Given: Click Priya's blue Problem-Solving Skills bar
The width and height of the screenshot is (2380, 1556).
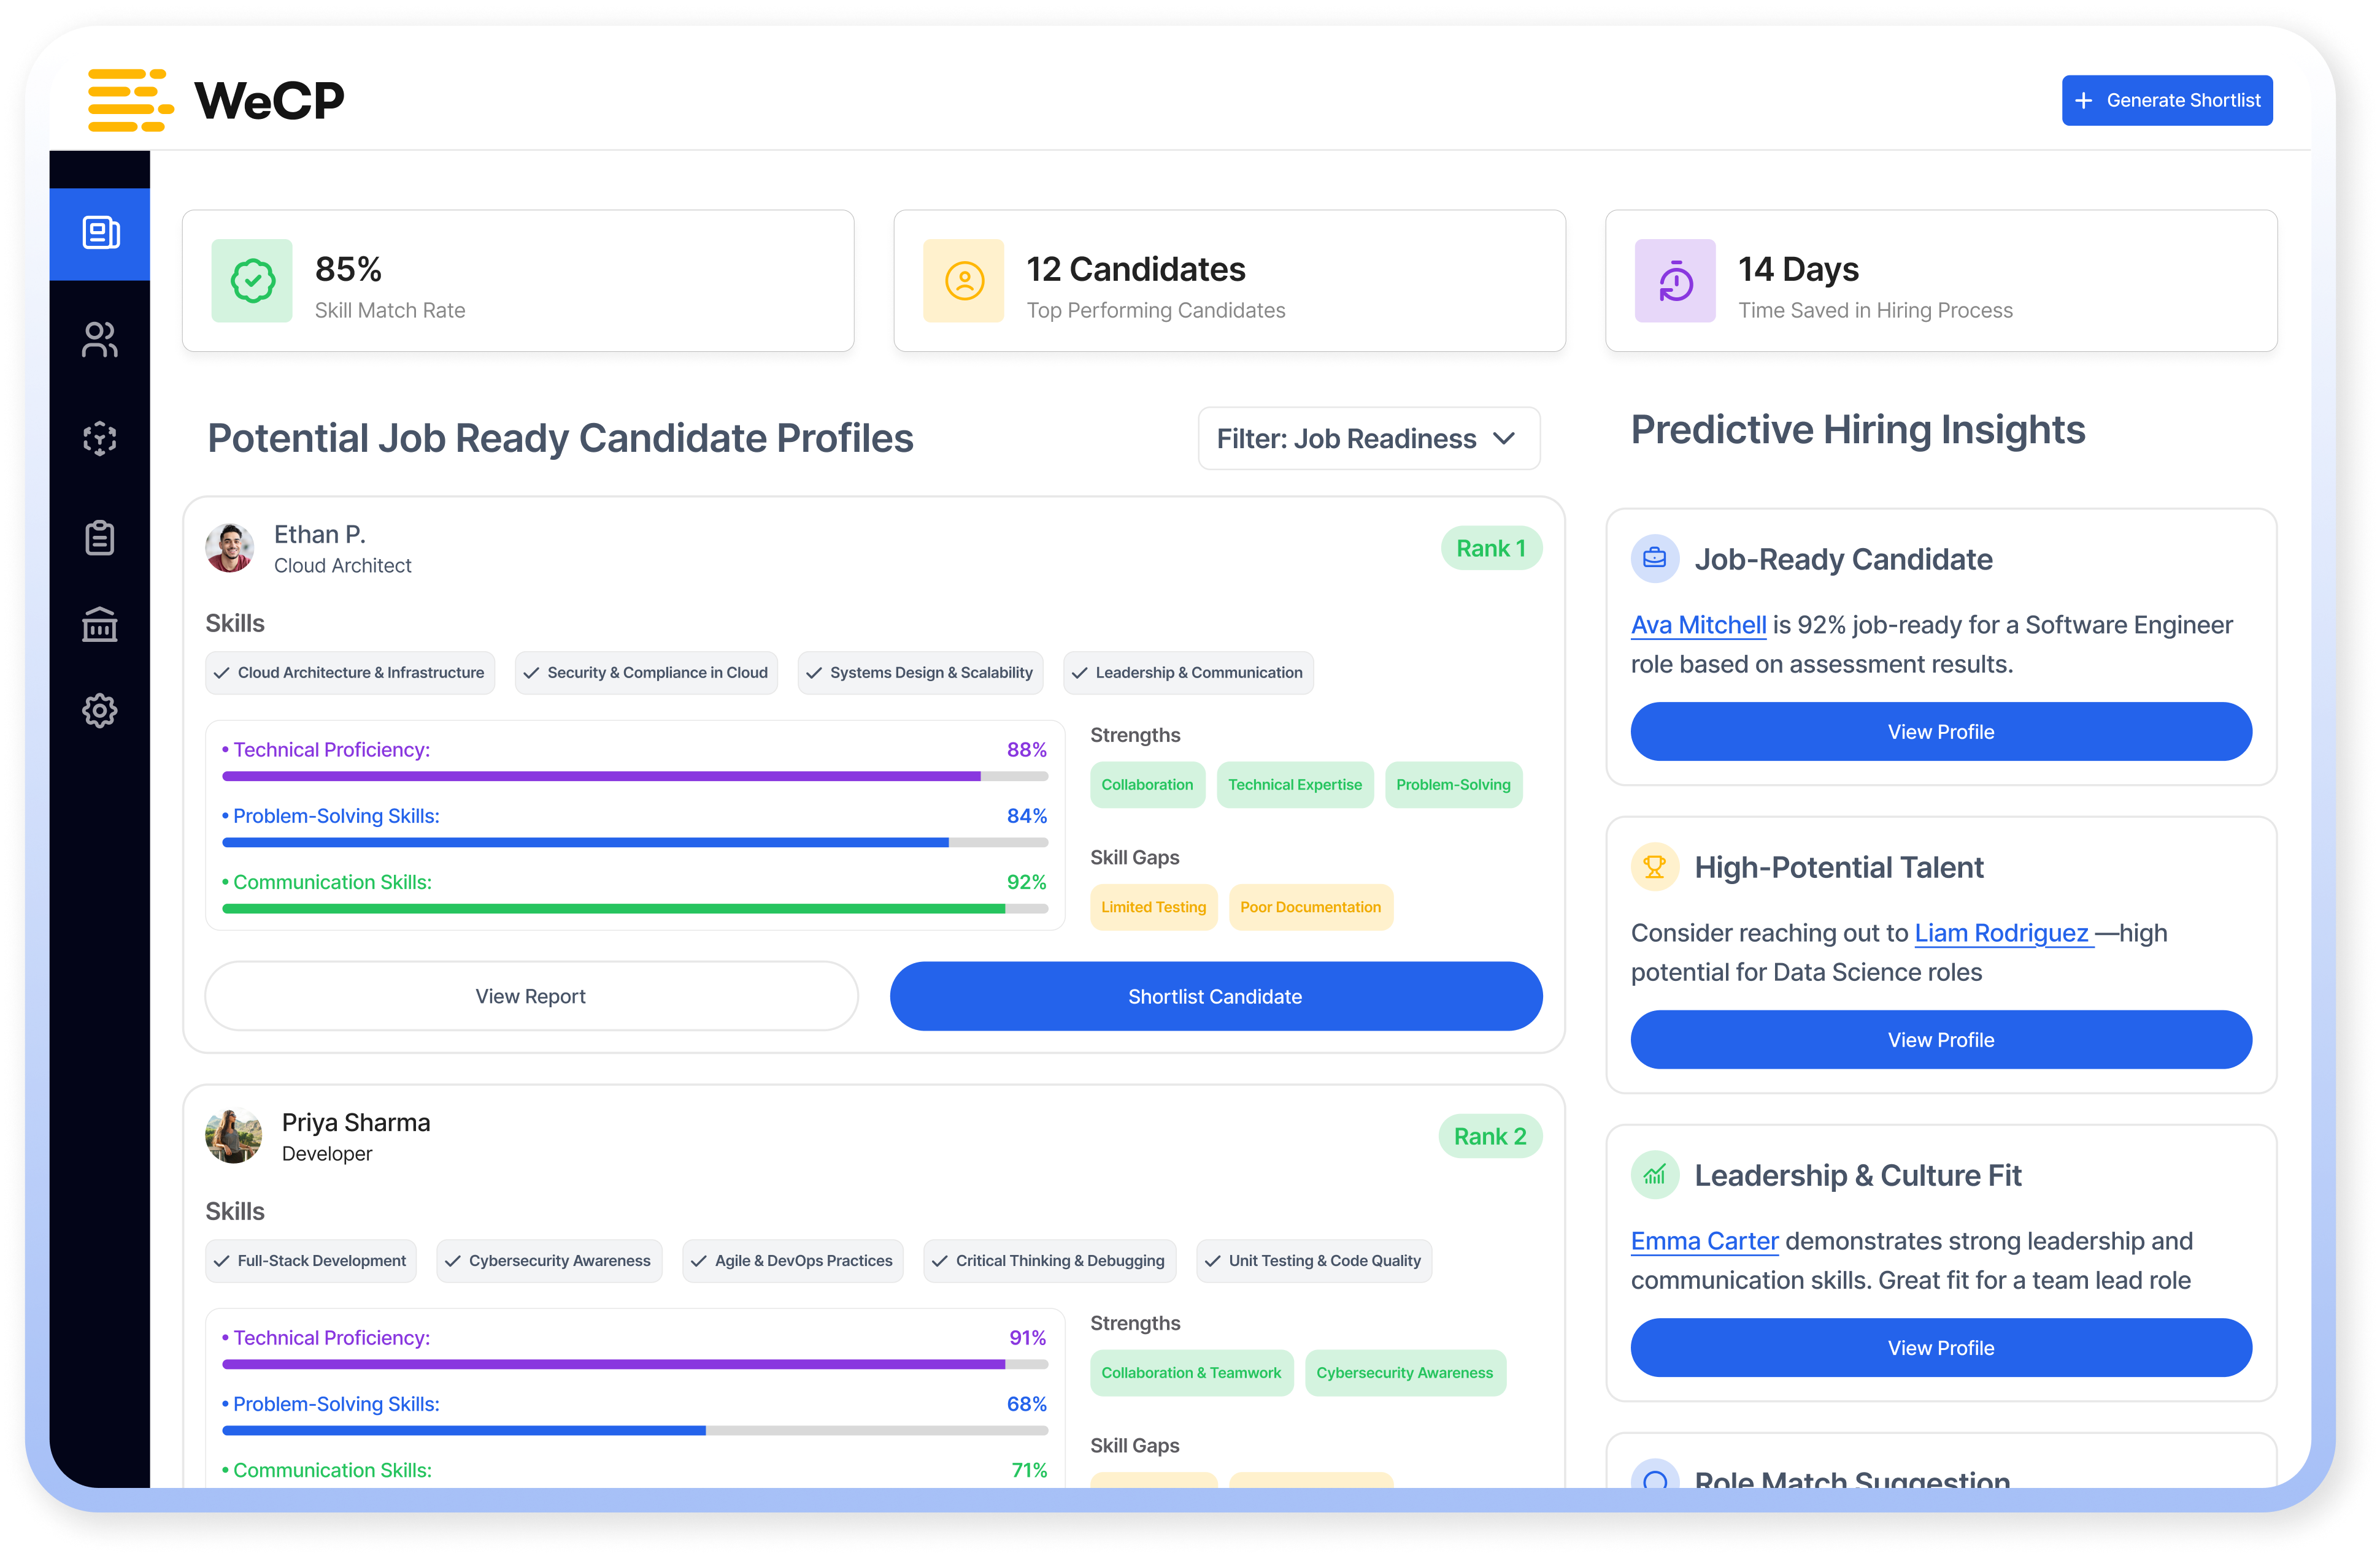Looking at the screenshot, I should tap(635, 1430).
